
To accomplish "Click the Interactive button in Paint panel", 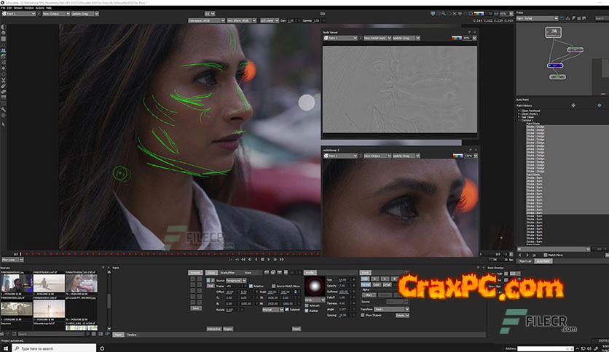I will tap(213, 329).
